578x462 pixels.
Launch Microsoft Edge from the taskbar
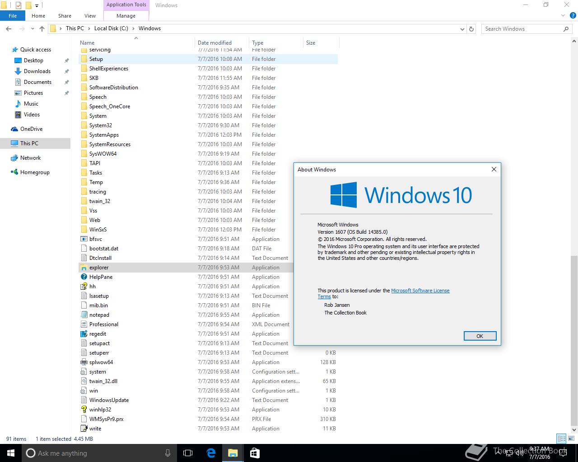(211, 453)
